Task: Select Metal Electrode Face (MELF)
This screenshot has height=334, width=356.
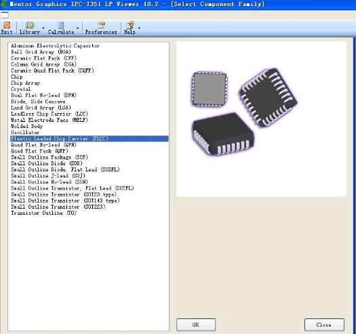Action: click(x=50, y=120)
